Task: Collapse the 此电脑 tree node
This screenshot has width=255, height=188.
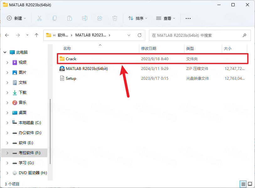Action: [4, 52]
